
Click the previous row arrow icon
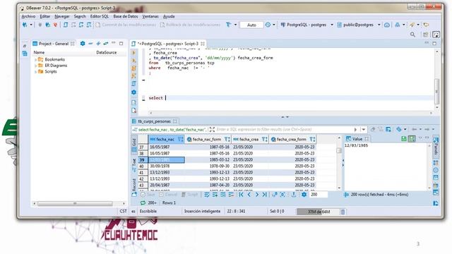tap(249, 195)
